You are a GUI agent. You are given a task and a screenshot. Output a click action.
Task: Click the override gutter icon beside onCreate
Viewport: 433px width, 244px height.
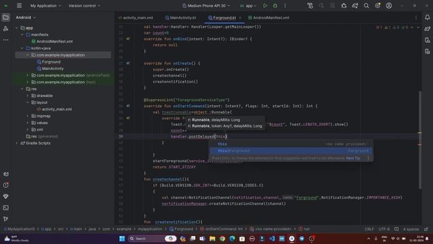[128, 63]
